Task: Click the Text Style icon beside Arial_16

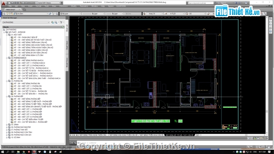Action: click(x=145, y=14)
